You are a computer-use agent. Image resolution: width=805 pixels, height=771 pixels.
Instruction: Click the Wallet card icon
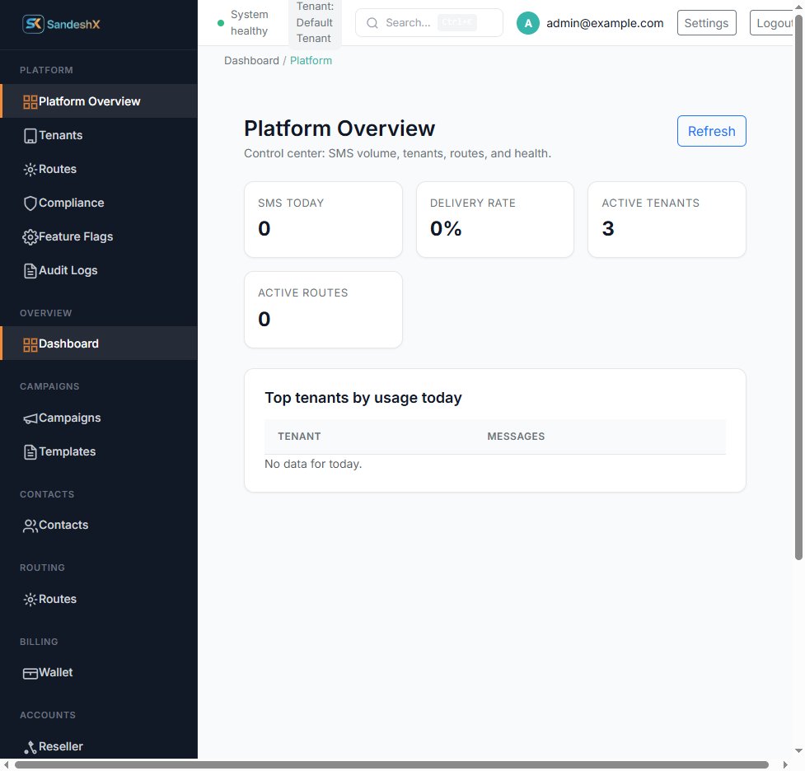point(30,673)
